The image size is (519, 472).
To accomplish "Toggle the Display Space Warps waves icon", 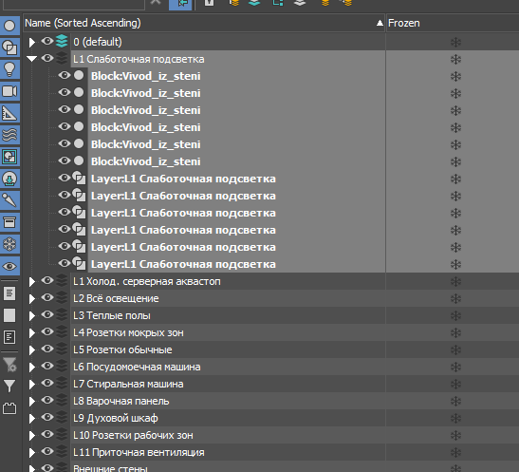I will [x=9, y=135].
